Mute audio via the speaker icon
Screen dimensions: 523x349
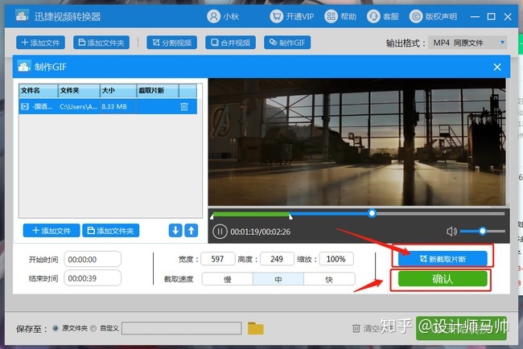point(451,231)
